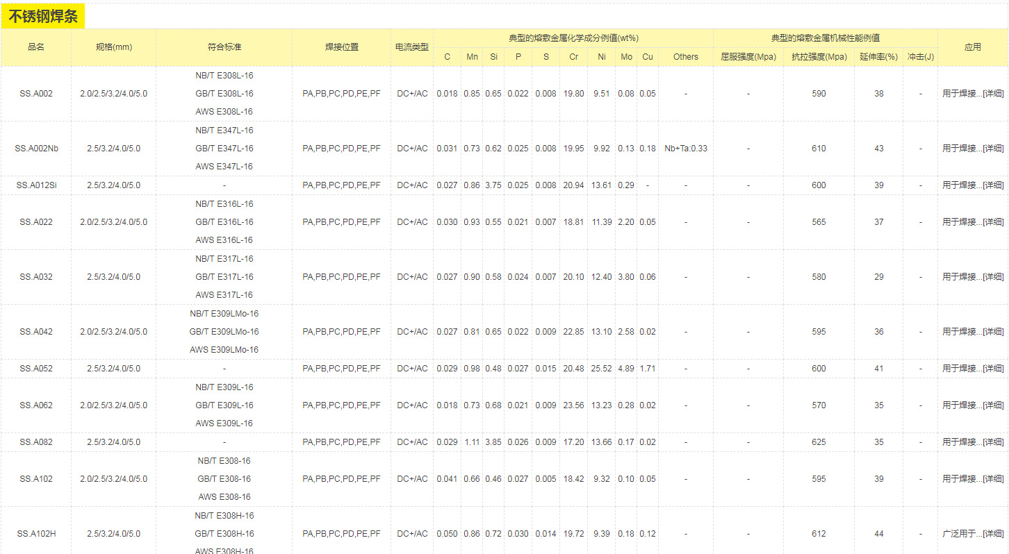The image size is (1009, 554).
Task: Click the Cr sub-header
Action: [x=574, y=57]
